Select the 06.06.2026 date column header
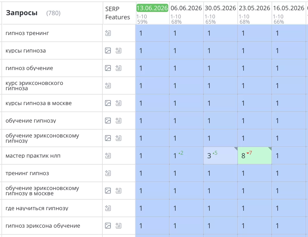This screenshot has width=308, height=237. (x=186, y=8)
